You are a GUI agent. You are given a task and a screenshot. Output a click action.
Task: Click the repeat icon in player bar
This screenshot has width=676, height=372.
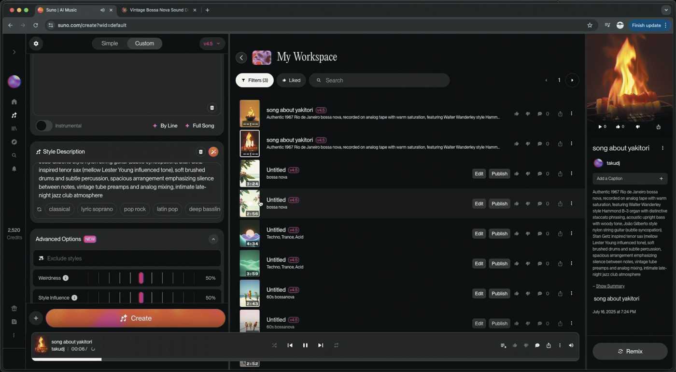coord(336,345)
